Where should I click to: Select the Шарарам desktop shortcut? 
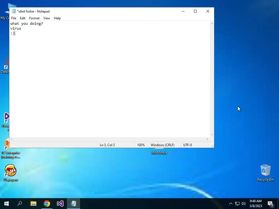point(11,173)
